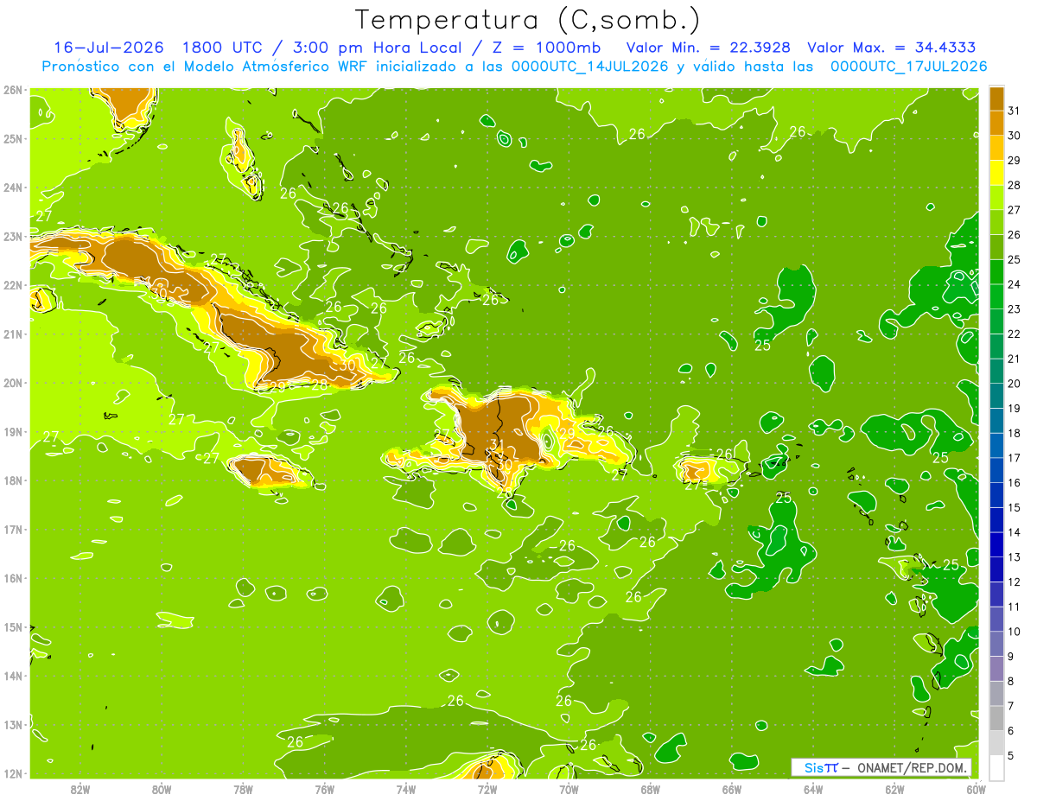
Task: Click the 31 contour label over Hispaniola
Action: 497,444
